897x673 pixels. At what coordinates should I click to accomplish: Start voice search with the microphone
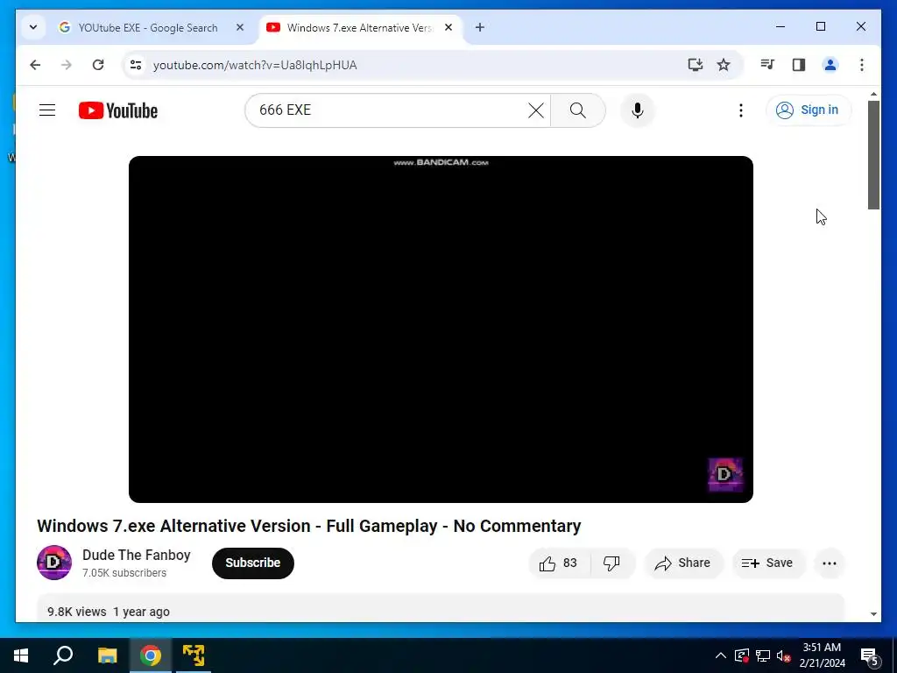coord(638,110)
